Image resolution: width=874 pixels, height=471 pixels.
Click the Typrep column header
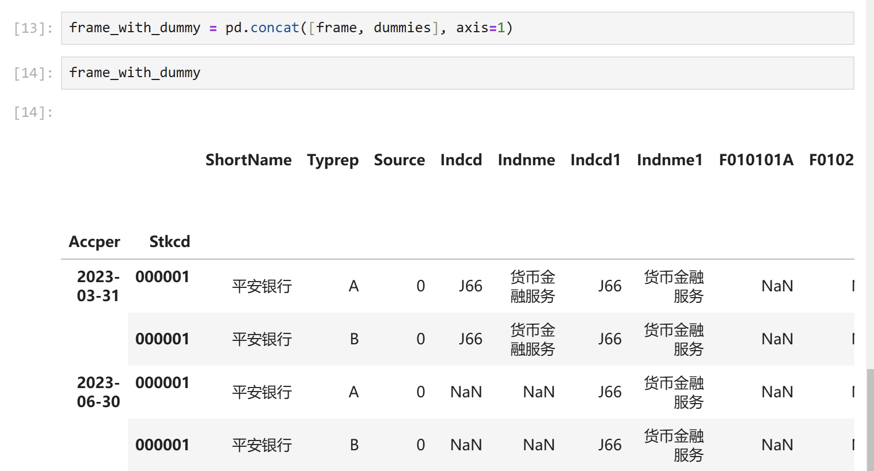click(x=333, y=160)
